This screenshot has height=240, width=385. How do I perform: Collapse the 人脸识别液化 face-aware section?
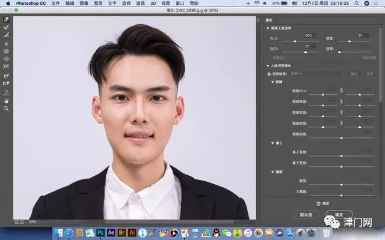point(268,65)
